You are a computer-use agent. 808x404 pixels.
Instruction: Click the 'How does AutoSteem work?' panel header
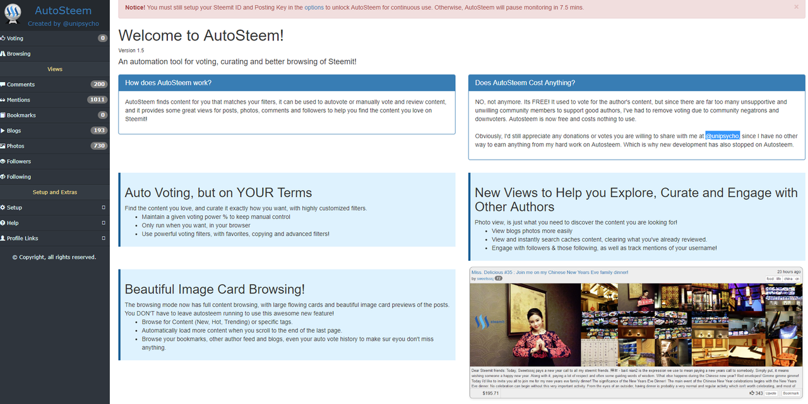point(287,83)
